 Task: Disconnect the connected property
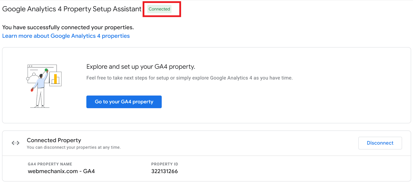pos(380,143)
